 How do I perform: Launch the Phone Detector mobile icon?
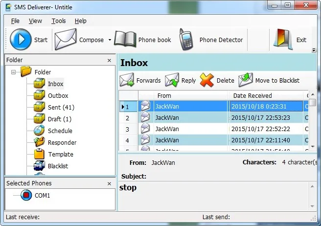point(186,39)
